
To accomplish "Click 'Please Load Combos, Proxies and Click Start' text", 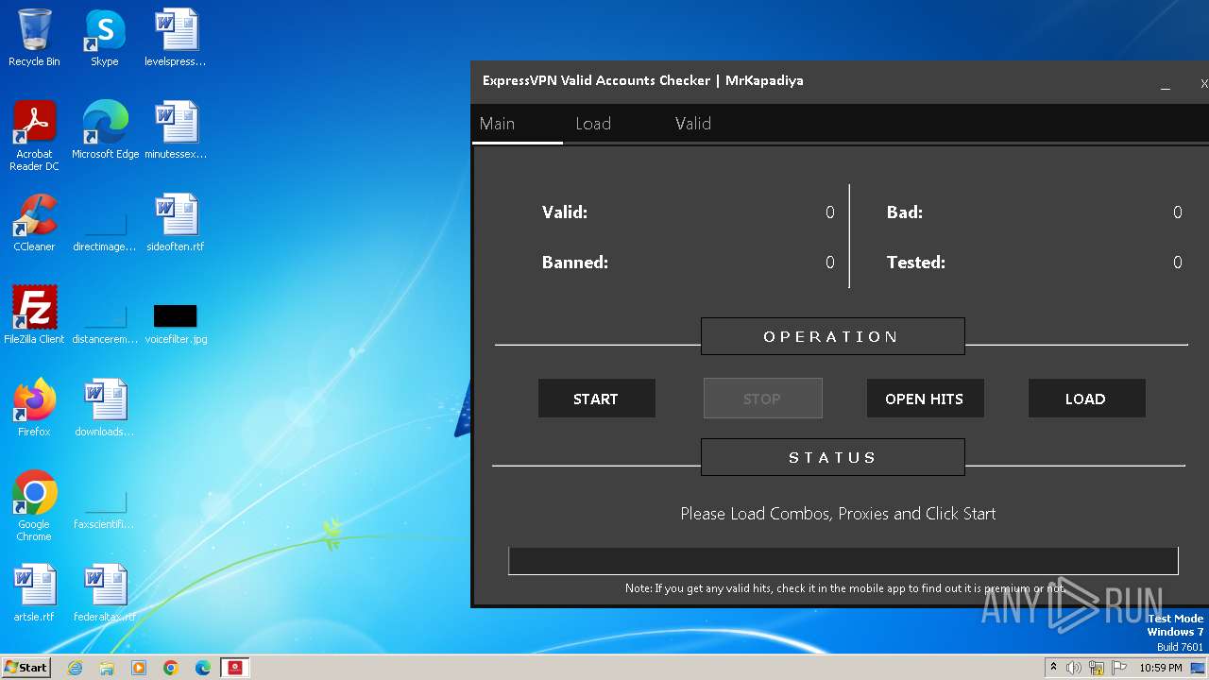I will (x=838, y=514).
